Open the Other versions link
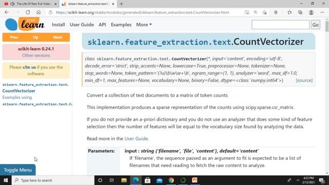 pyautogui.click(x=36, y=55)
